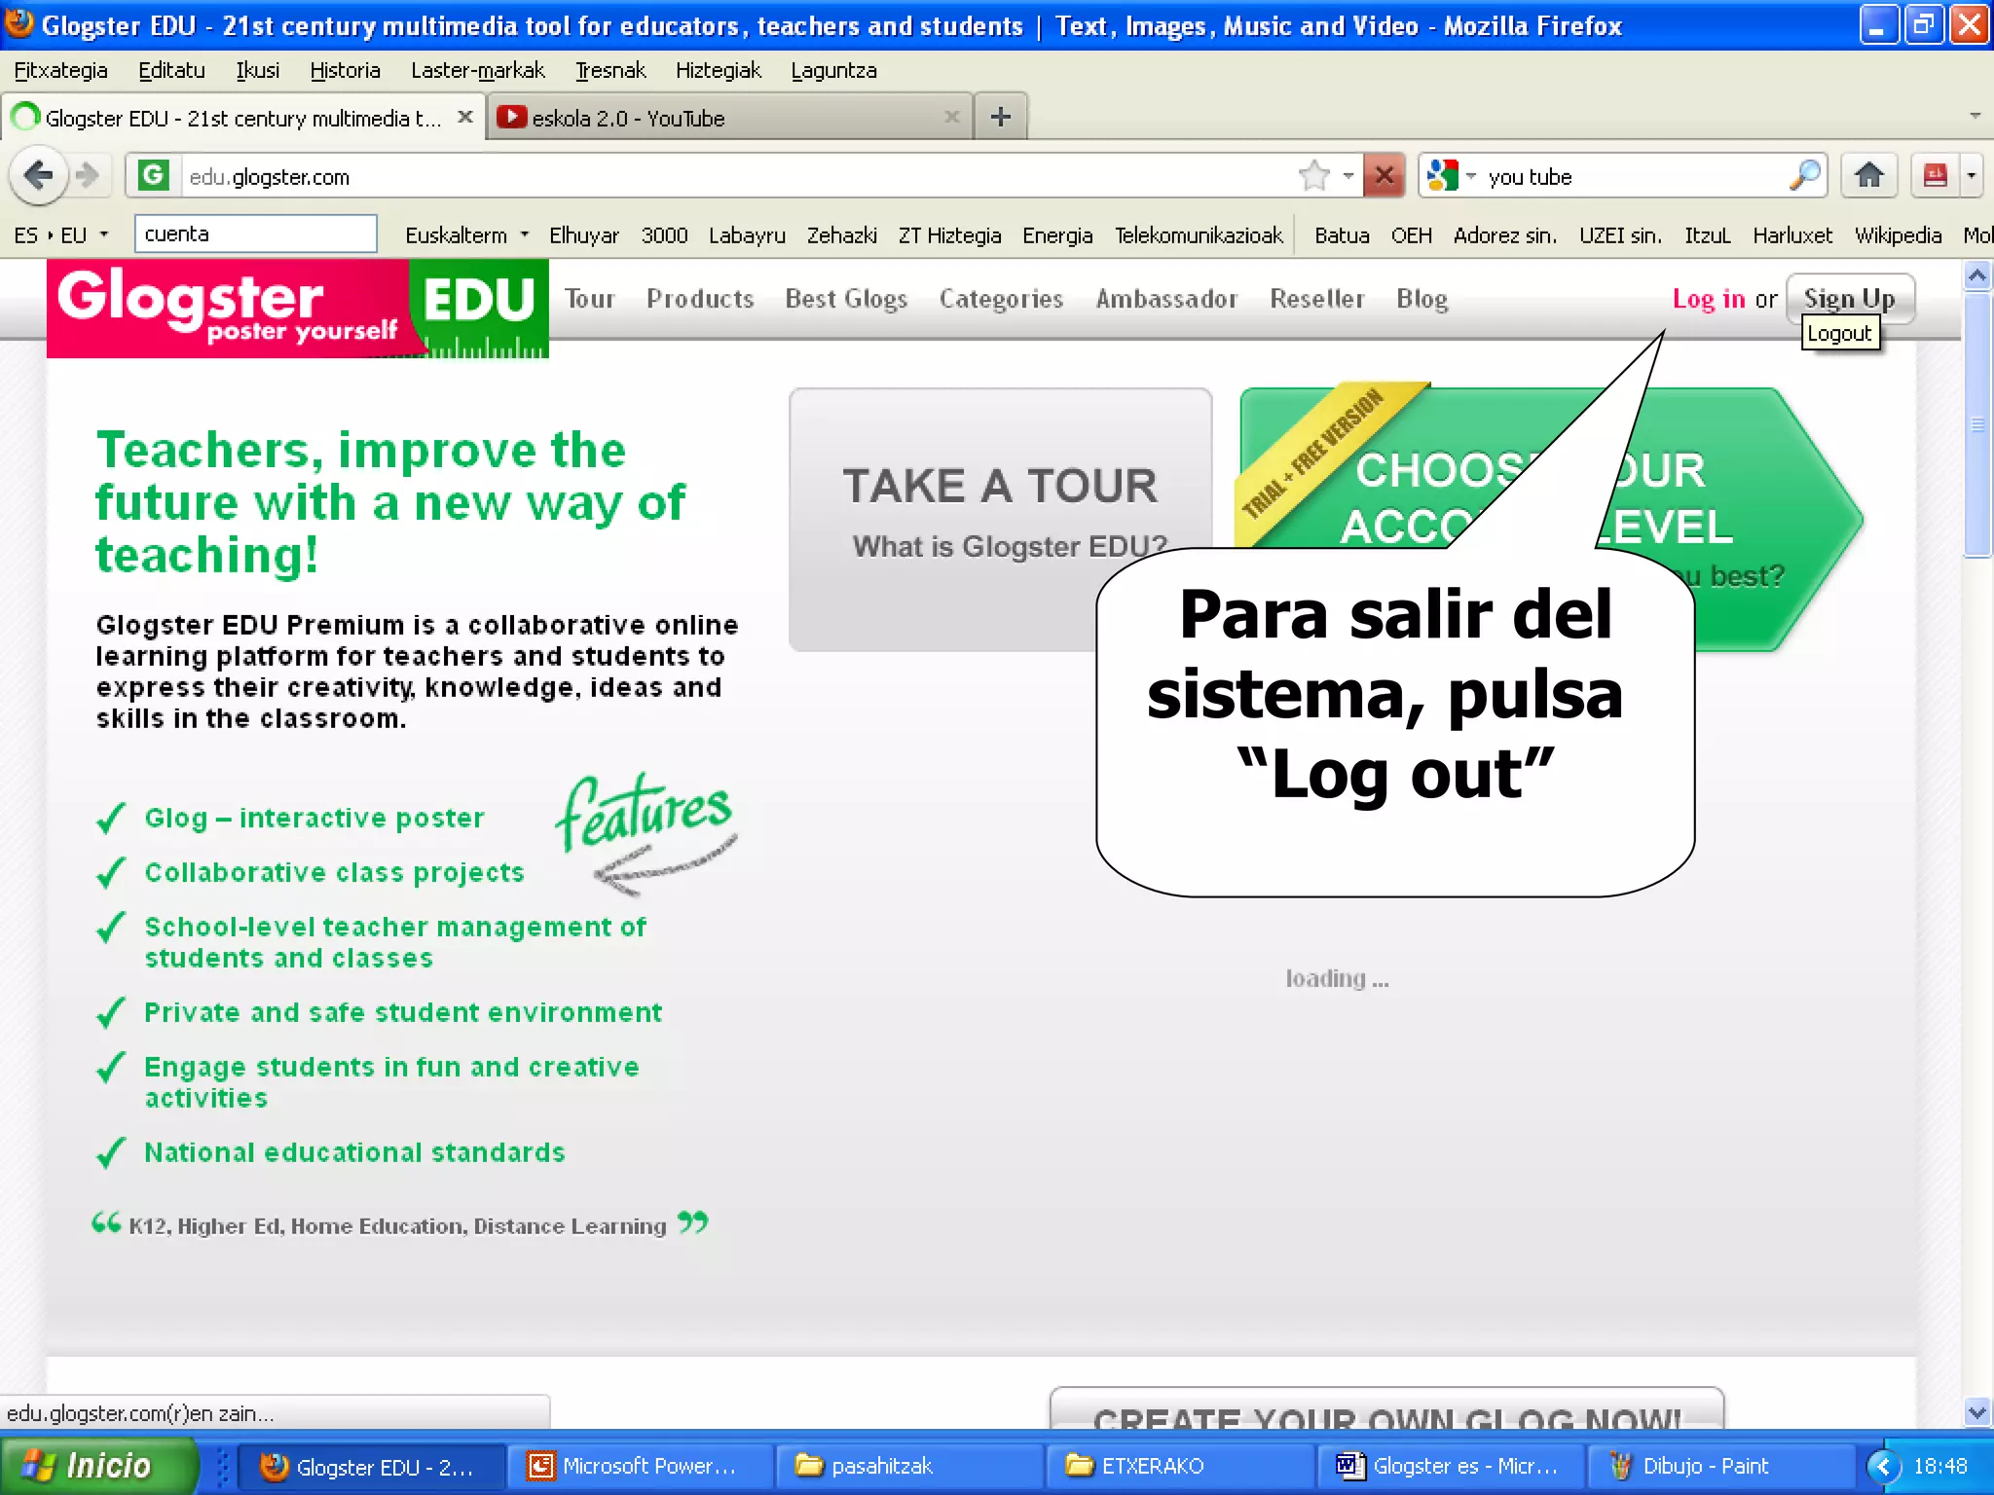Expand the search engine chooser dropdown
Screen dimensions: 1994x1495
coord(1471,176)
